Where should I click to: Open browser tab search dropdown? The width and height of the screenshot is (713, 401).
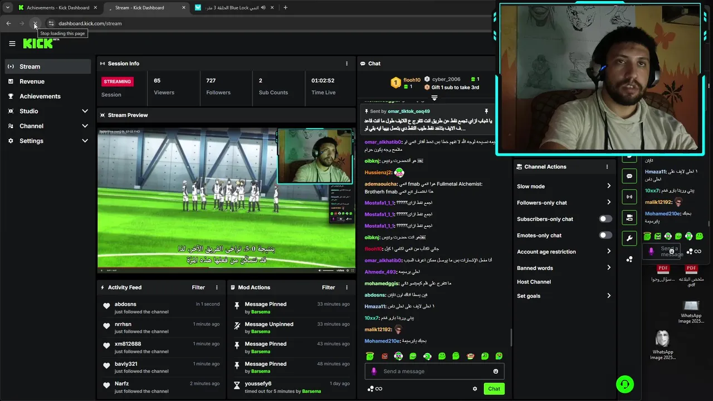8,8
